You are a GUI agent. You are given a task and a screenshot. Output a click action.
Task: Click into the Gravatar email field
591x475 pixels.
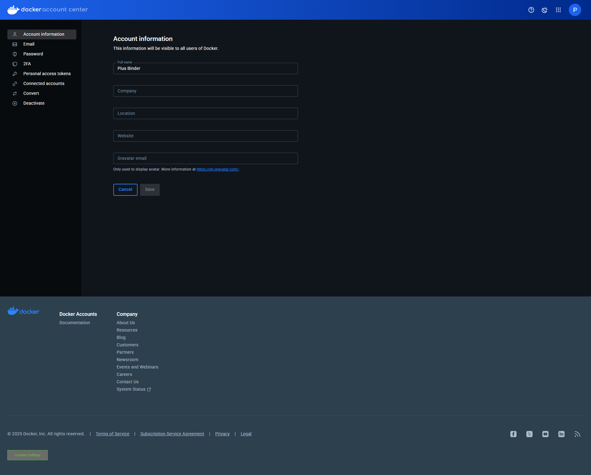pos(205,158)
